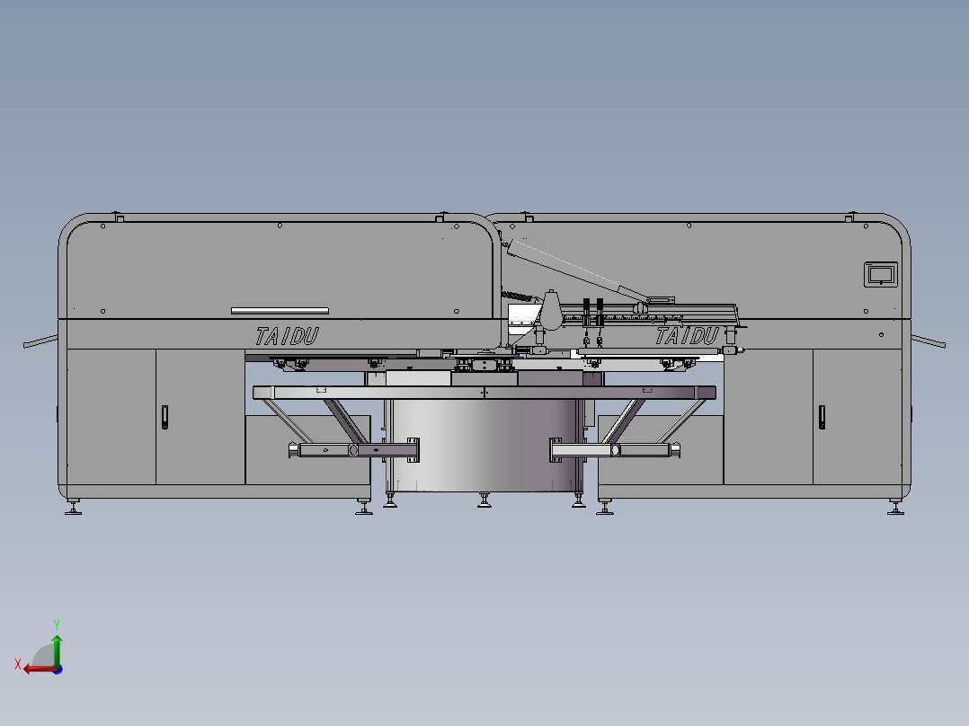Select the touchscreen control panel on right housing

pyautogui.click(x=881, y=274)
